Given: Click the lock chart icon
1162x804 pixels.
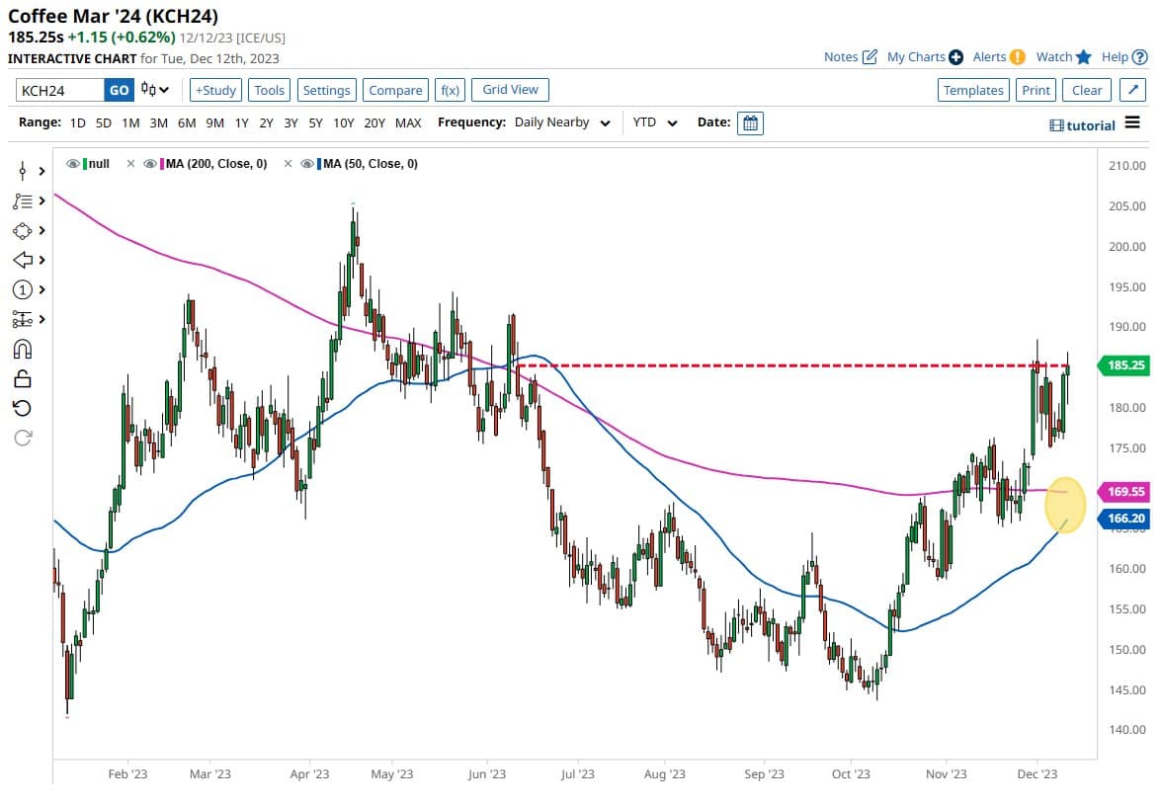Looking at the screenshot, I should [22, 378].
